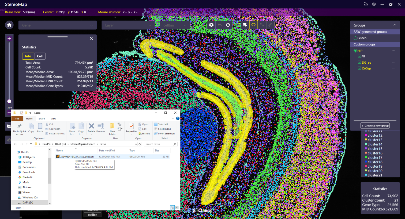Click the Search Lasso input field
405x219 pixels.
coord(159,144)
